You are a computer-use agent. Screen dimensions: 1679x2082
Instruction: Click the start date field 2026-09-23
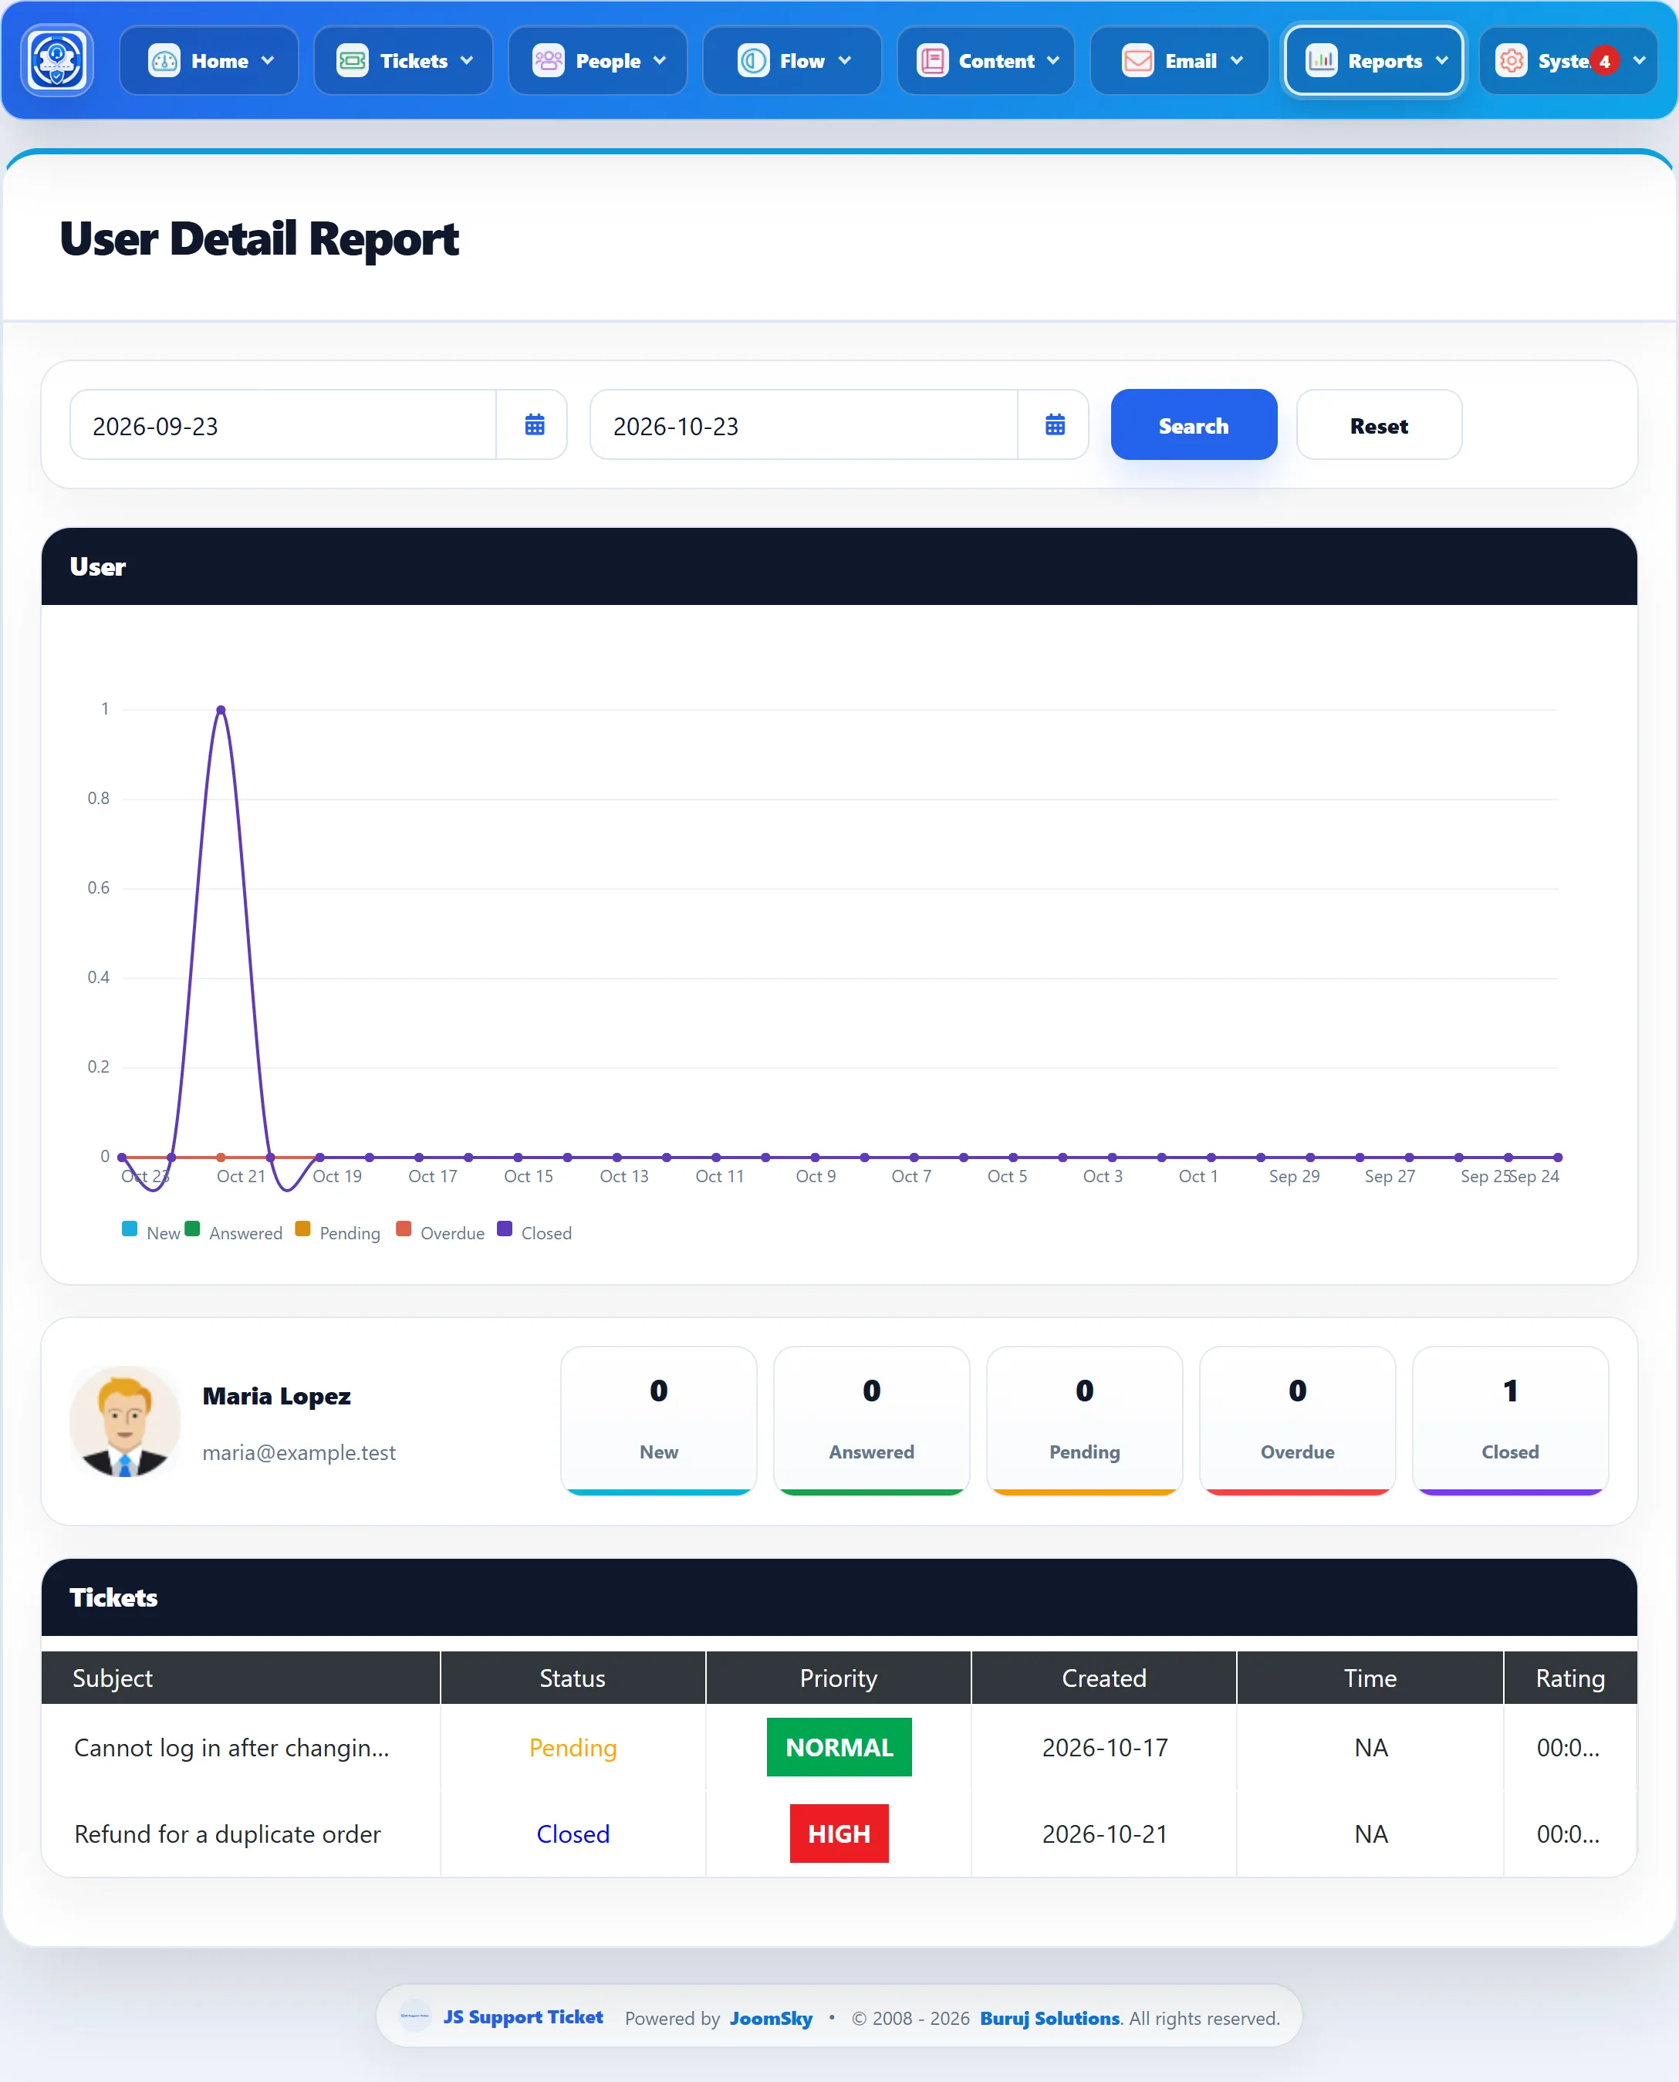point(283,424)
